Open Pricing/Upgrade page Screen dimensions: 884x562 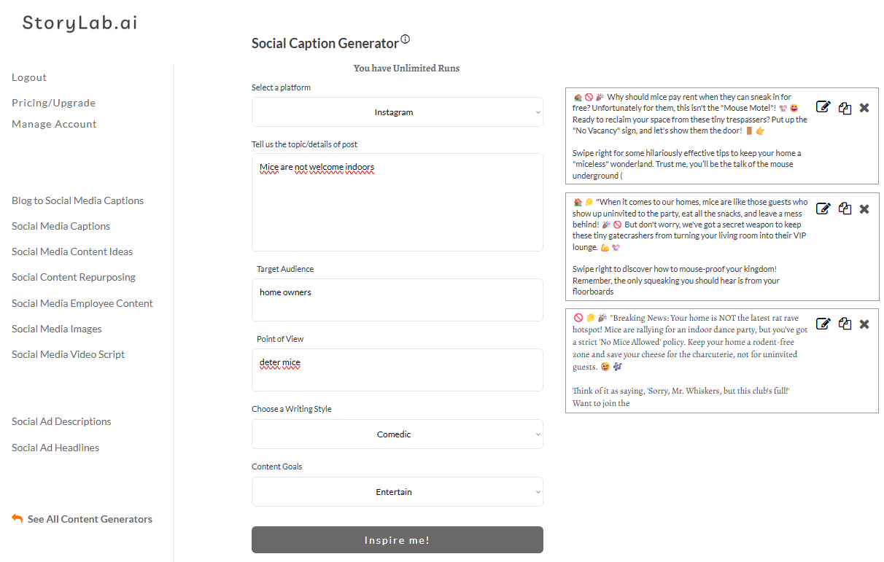(53, 103)
